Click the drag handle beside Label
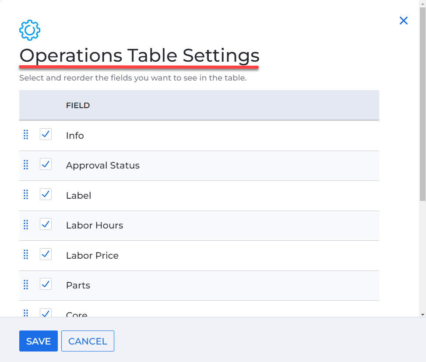 click(26, 194)
